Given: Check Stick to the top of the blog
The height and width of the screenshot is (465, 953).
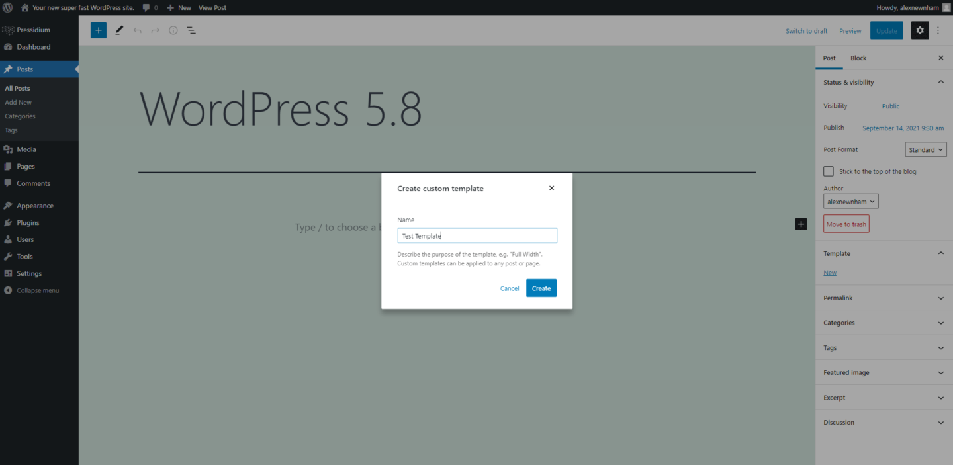Looking at the screenshot, I should coord(829,171).
